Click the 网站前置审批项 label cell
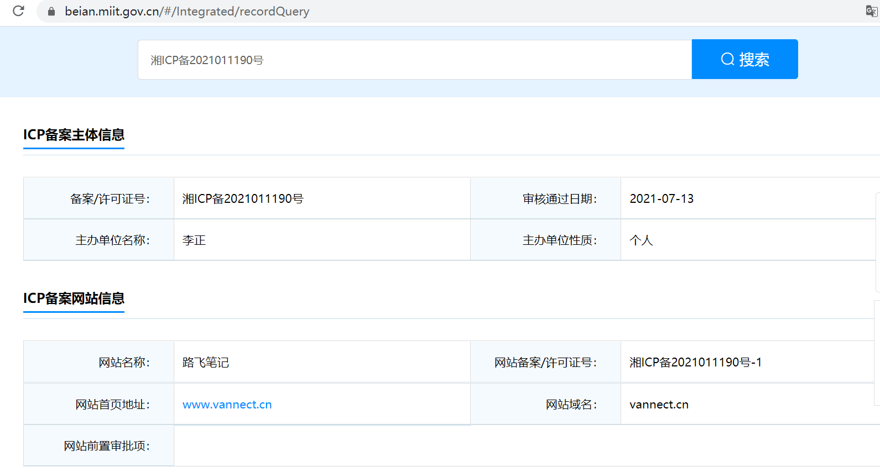 [x=106, y=446]
